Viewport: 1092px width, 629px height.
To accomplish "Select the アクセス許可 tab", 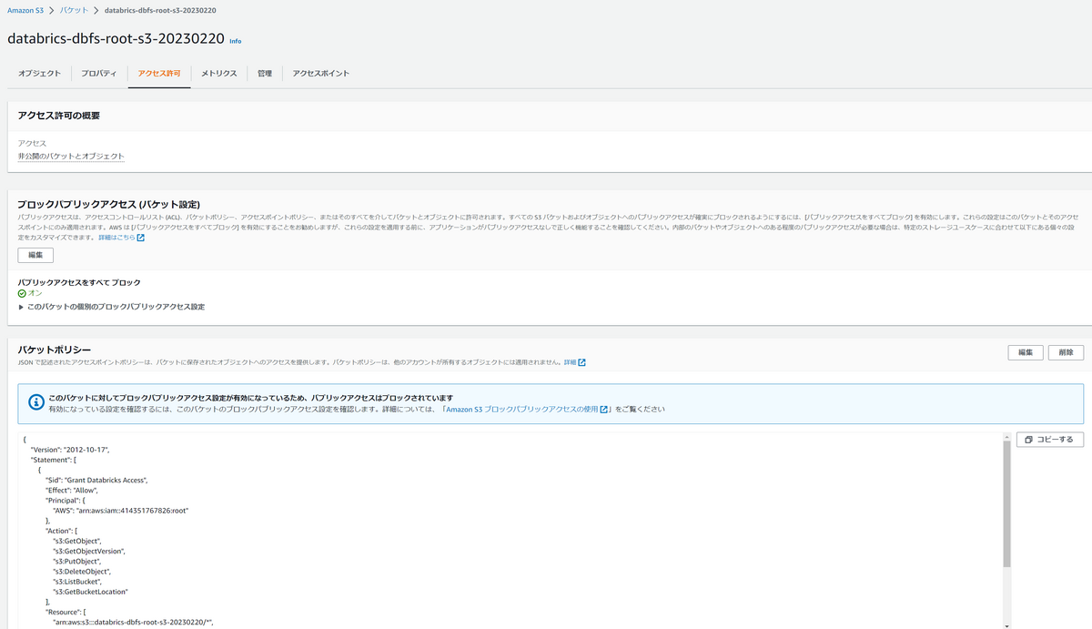I will coord(159,73).
